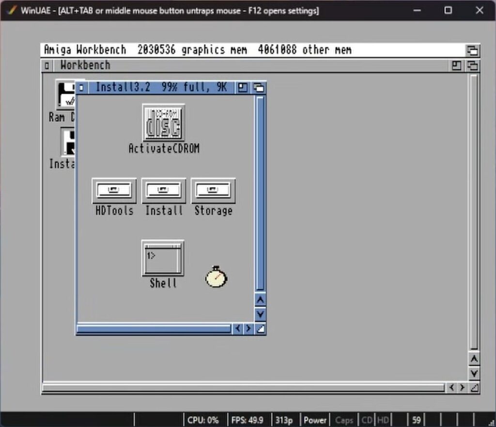The width and height of the screenshot is (496, 427).
Task: Click the down arrow in Workbench window scrollbar
Action: [x=474, y=374]
